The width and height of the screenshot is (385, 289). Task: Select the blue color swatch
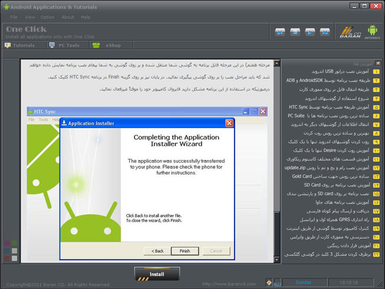7,251
